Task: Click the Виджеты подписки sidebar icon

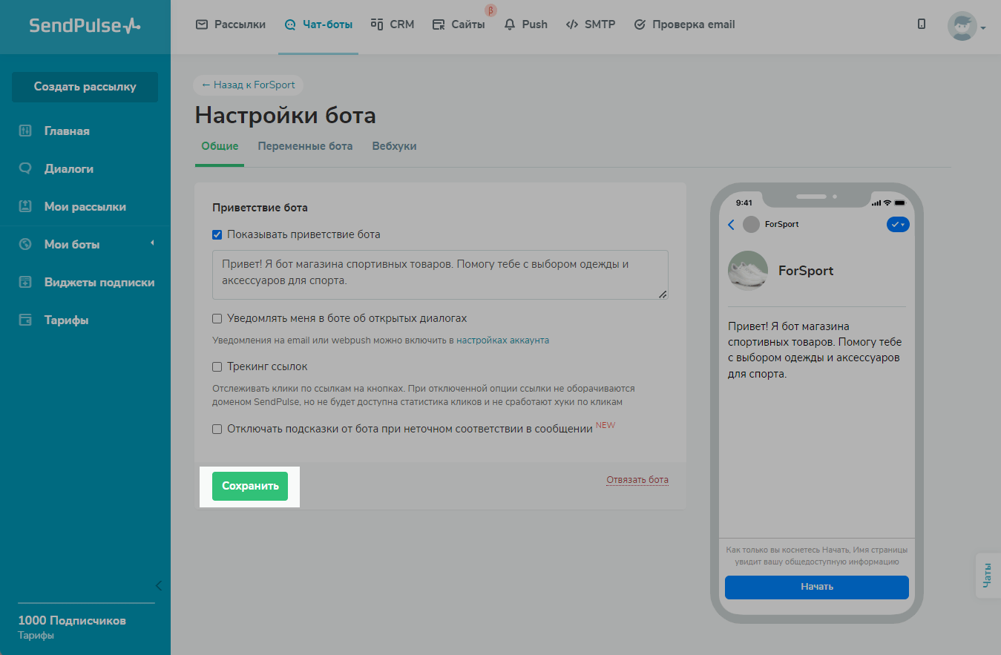Action: 25,282
